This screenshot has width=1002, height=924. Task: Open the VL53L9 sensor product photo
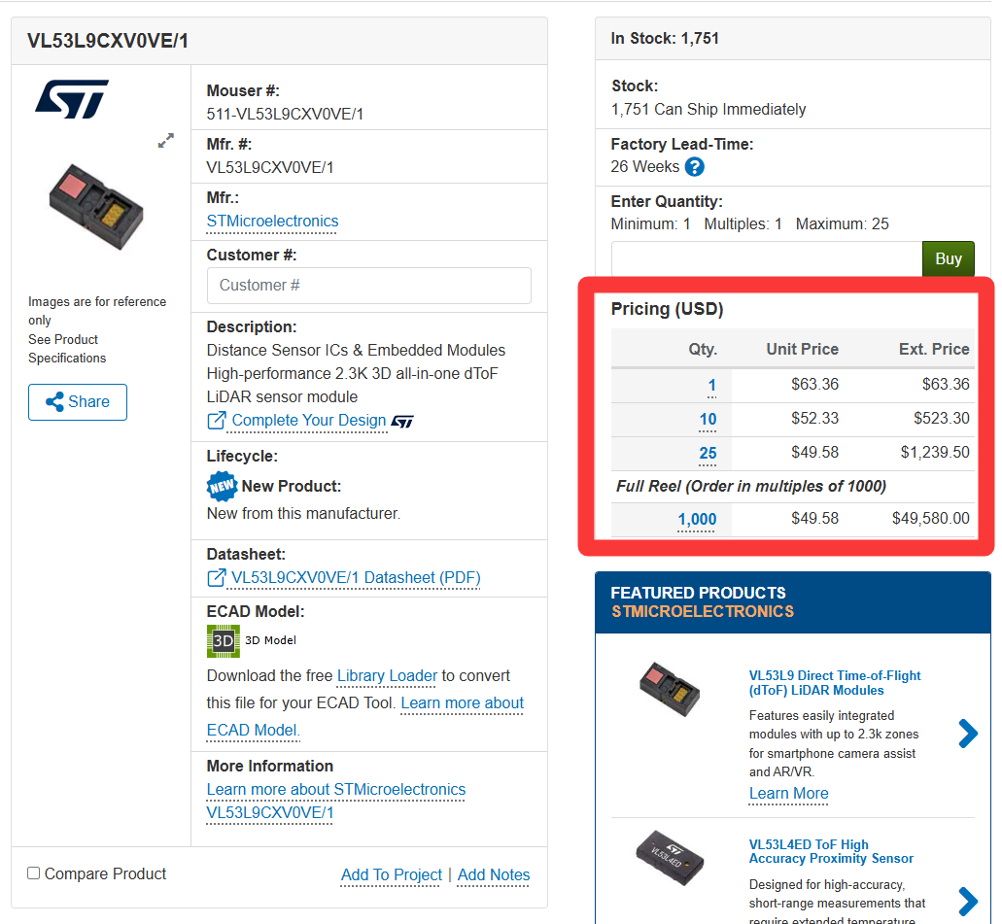pyautogui.click(x=96, y=207)
